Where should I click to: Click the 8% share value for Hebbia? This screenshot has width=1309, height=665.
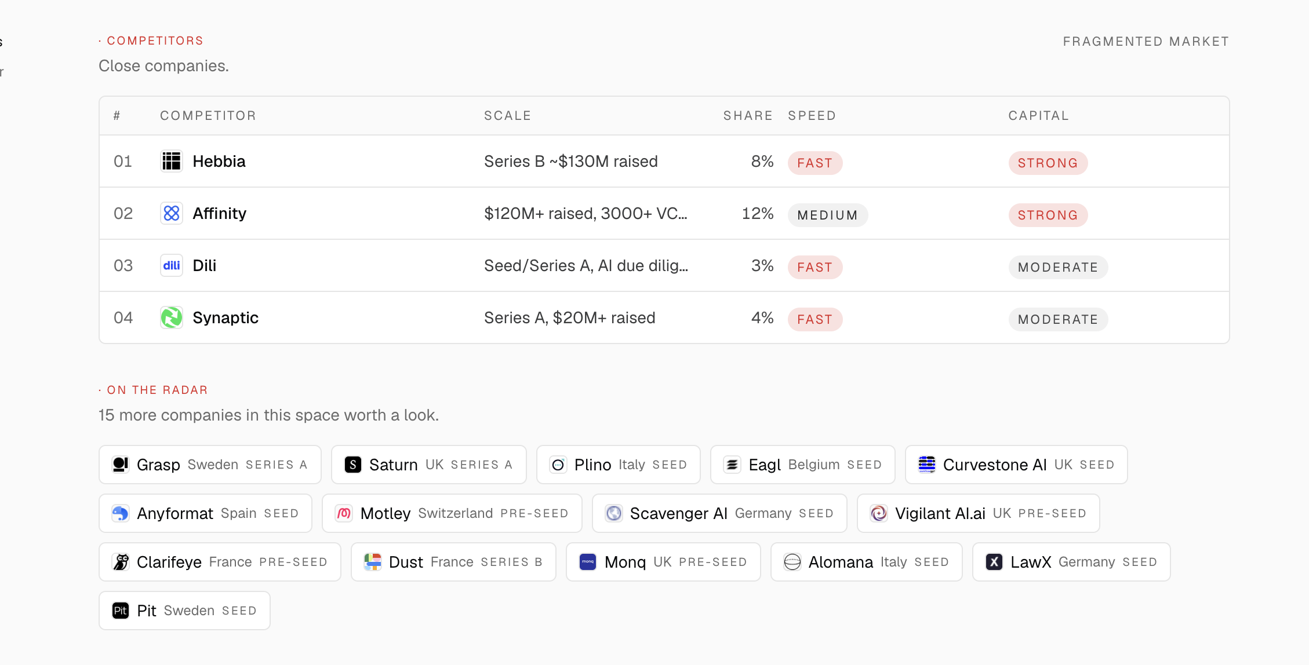pyautogui.click(x=762, y=162)
